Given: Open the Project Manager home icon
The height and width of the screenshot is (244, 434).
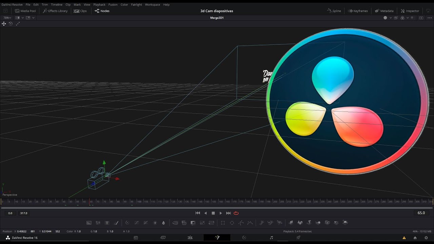Looking at the screenshot, I should tap(415, 238).
